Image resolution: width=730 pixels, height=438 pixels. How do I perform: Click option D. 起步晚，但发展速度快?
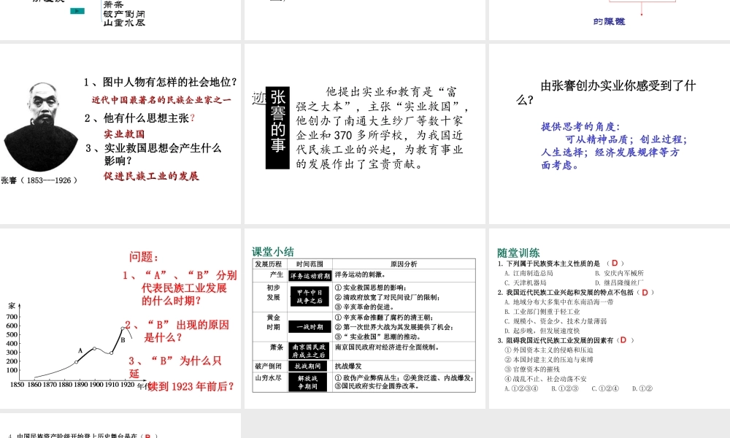[542, 331]
